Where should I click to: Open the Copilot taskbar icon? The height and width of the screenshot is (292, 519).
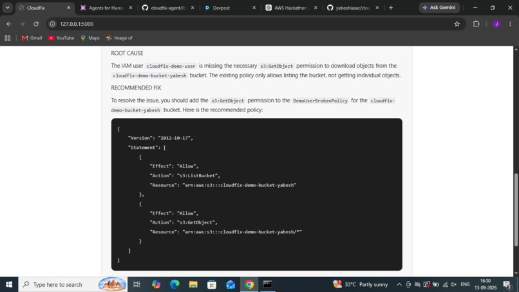pyautogui.click(x=156, y=284)
